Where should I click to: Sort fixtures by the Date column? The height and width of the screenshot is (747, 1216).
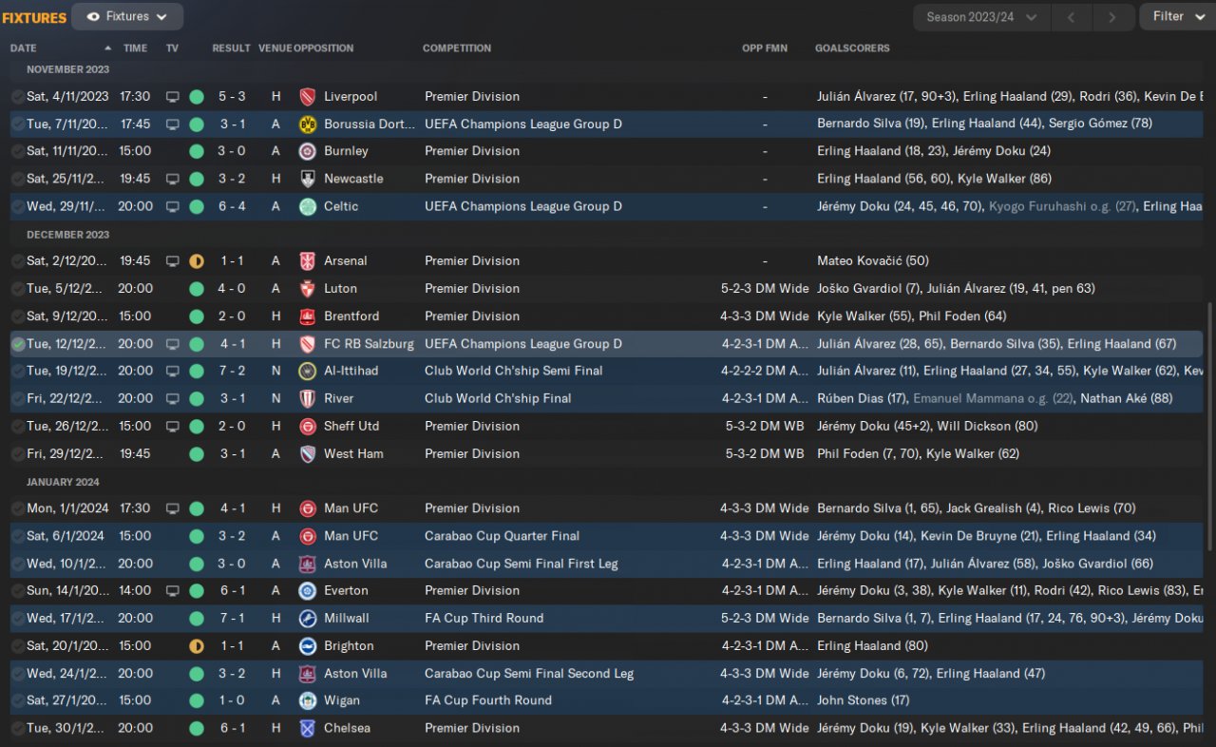click(24, 48)
